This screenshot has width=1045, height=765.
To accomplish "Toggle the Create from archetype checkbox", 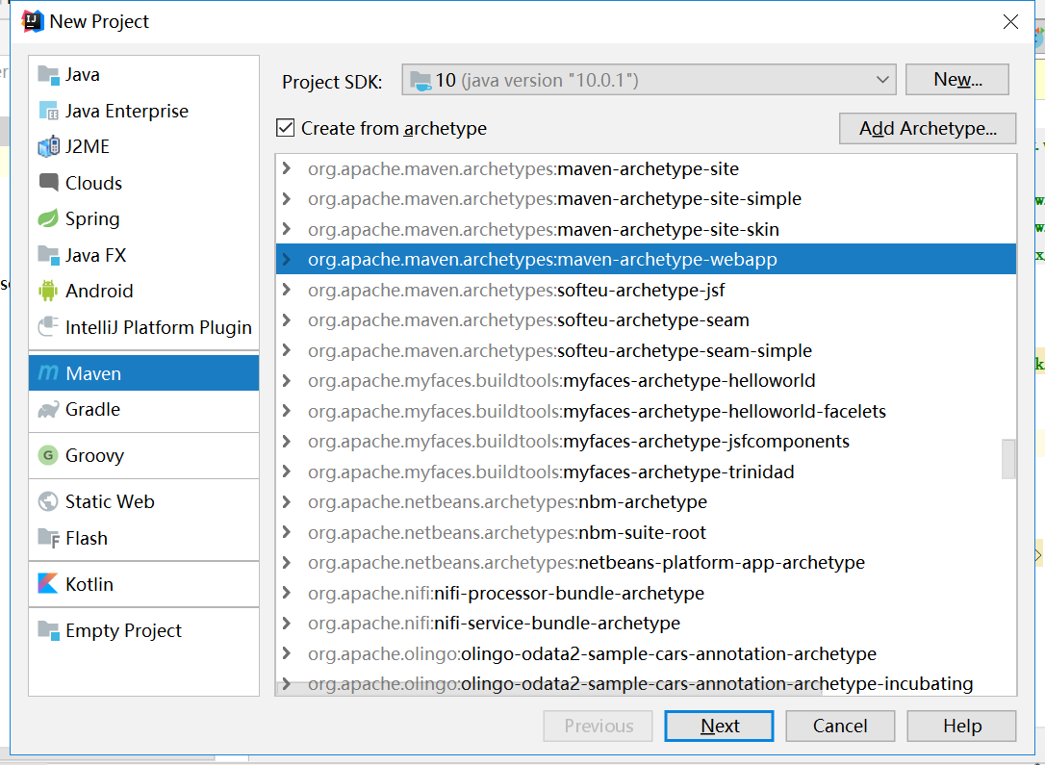I will 285,128.
